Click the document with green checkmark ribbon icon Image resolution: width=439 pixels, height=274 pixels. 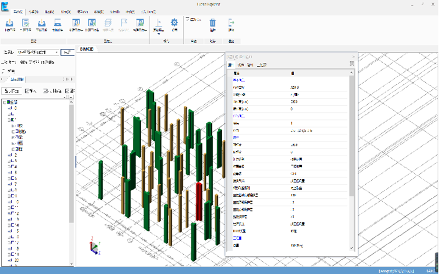pyautogui.click(x=25, y=22)
